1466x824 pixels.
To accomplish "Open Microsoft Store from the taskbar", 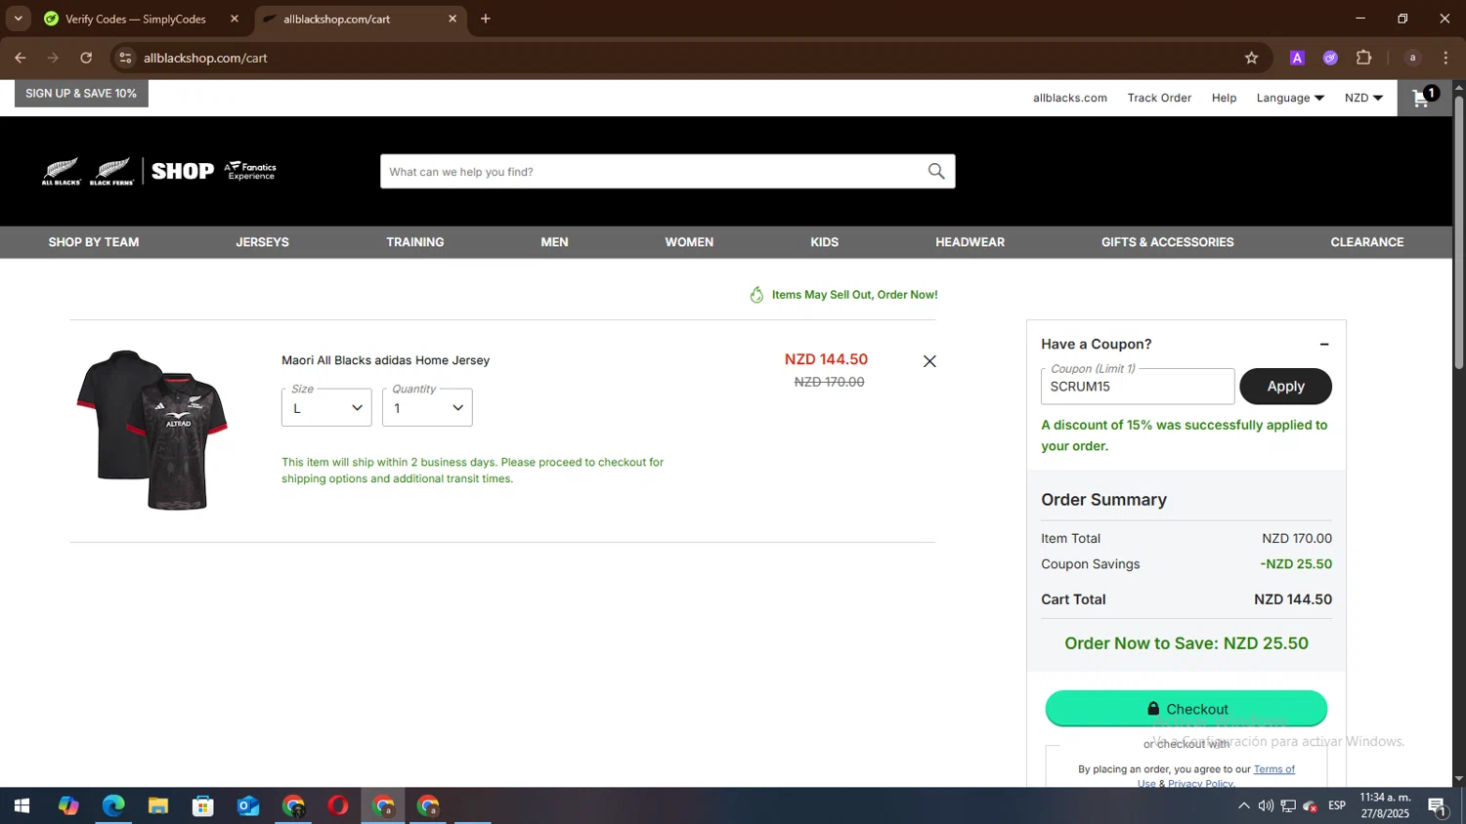I will [x=203, y=806].
